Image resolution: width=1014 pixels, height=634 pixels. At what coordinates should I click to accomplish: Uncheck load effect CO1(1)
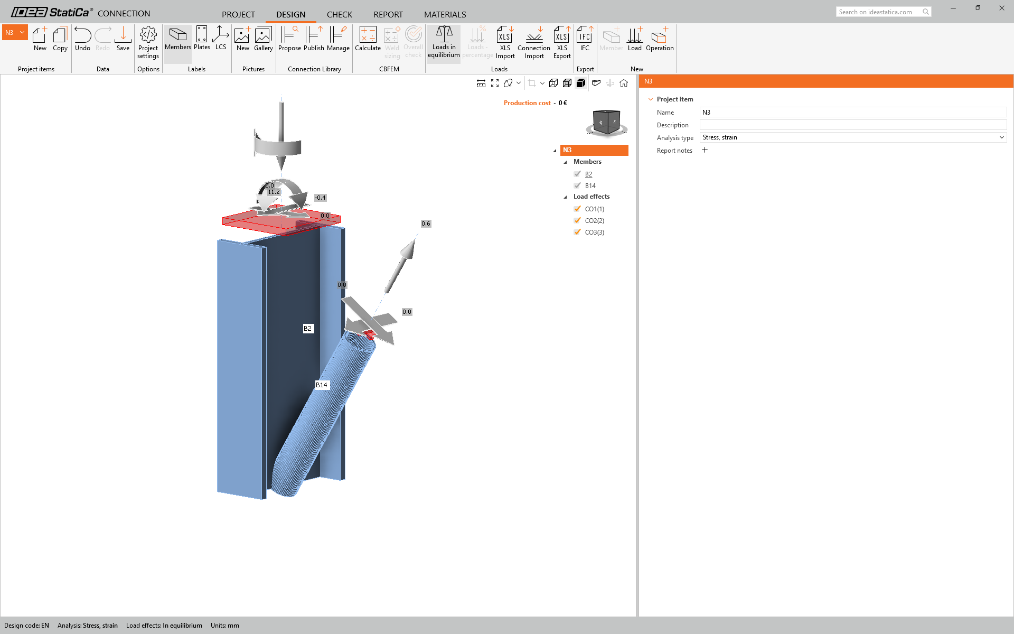(577, 209)
